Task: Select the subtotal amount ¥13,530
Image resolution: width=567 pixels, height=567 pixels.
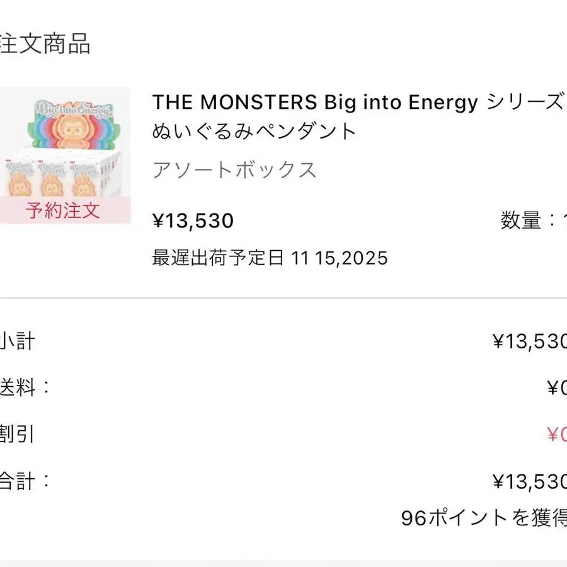Action: (528, 341)
